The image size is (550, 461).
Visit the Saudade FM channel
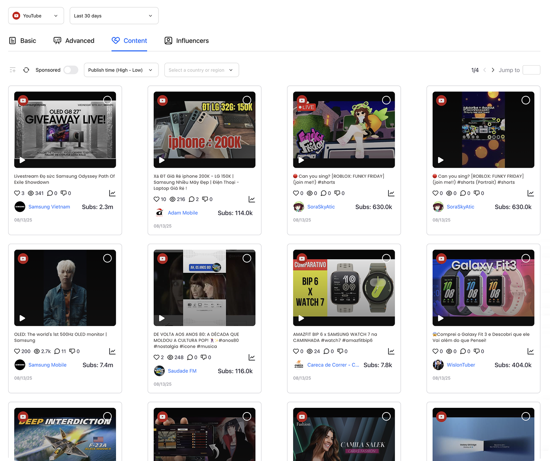pos(182,371)
